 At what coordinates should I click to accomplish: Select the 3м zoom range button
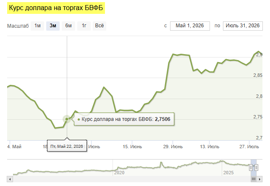click(x=53, y=26)
